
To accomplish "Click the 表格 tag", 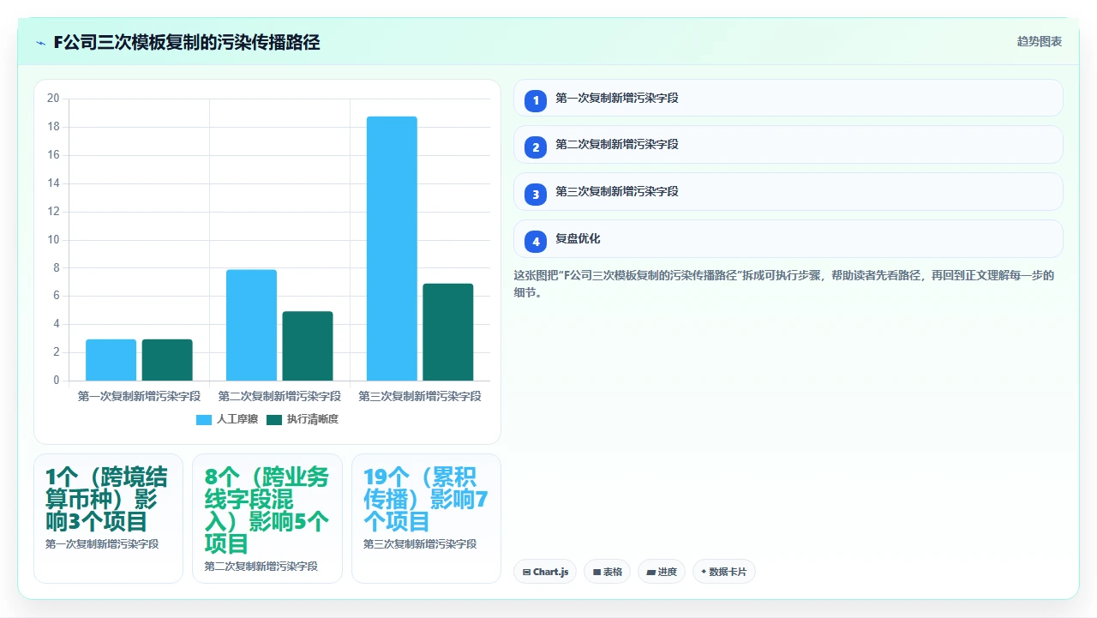I will click(607, 572).
